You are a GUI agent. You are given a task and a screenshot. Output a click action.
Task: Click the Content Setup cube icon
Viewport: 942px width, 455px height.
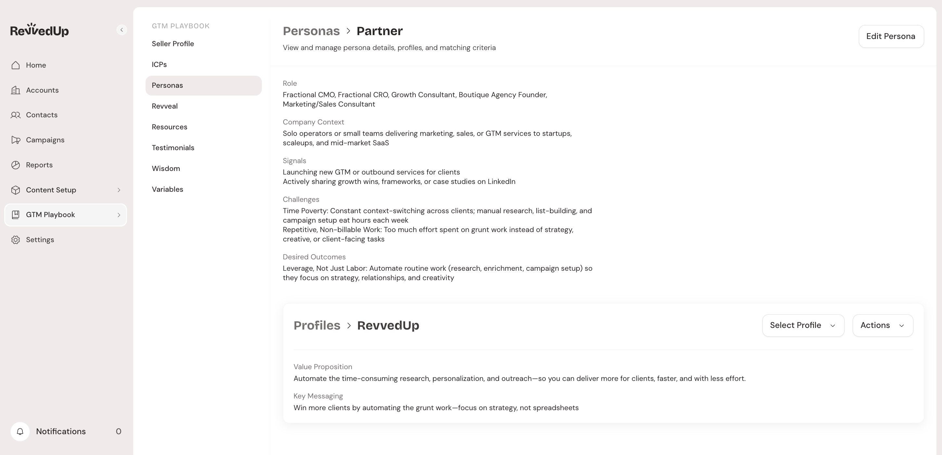pyautogui.click(x=15, y=190)
